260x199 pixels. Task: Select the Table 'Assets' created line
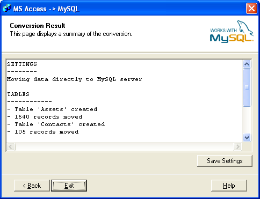52,109
